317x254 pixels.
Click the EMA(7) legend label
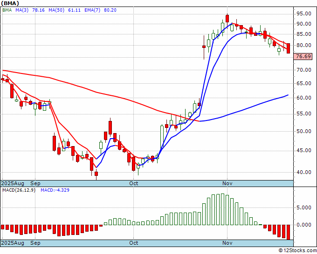pyautogui.click(x=92, y=10)
